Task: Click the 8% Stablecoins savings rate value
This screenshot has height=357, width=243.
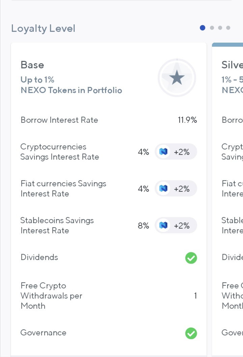Action: pyautogui.click(x=143, y=225)
